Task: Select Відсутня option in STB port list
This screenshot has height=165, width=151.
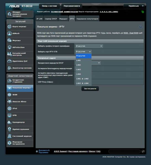Action: coord(83,56)
